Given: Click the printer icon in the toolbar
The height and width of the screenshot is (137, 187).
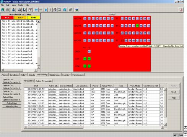Looking at the screenshot, I should (19, 10).
